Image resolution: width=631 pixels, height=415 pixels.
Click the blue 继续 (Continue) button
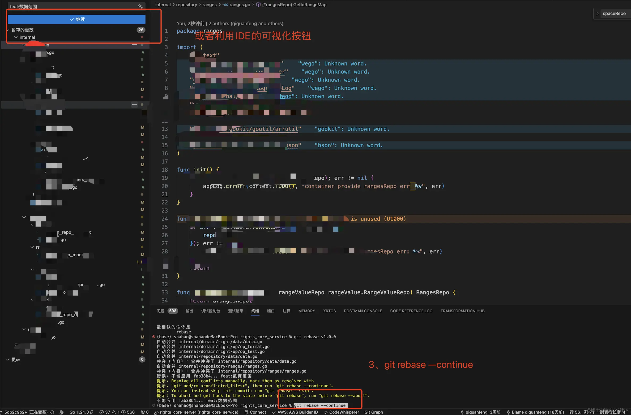[x=76, y=19]
